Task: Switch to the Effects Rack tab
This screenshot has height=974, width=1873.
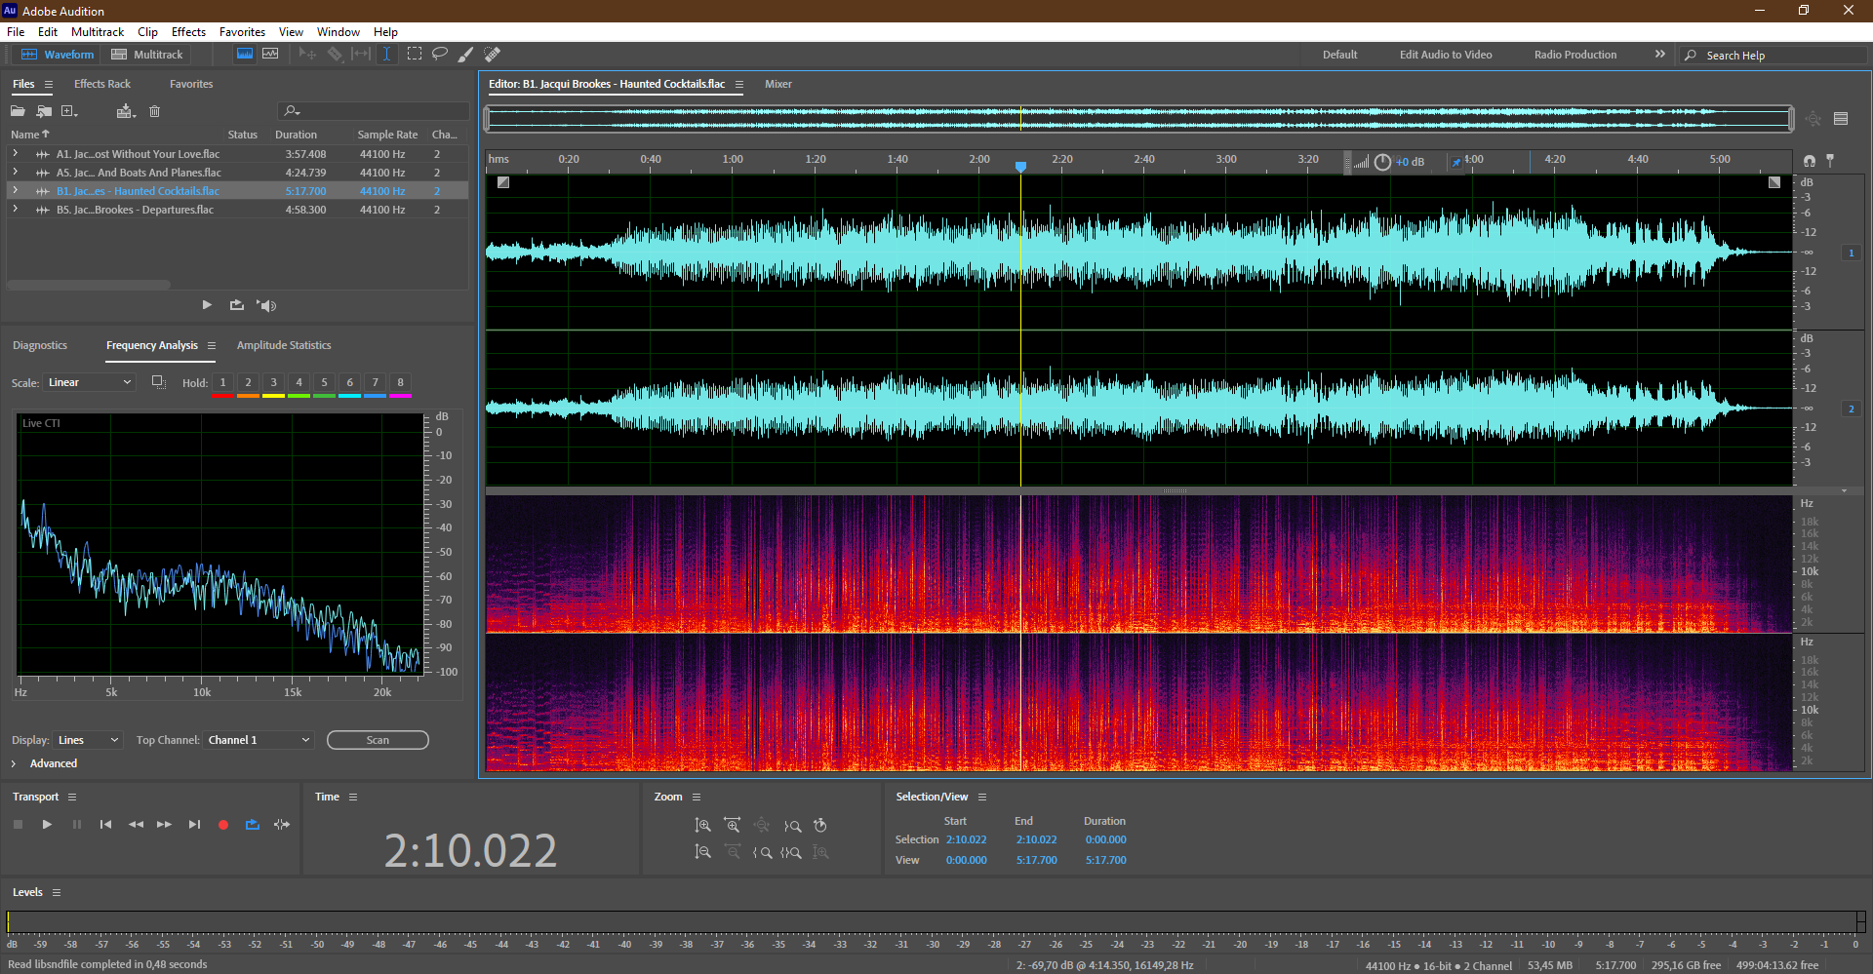Action: click(101, 84)
